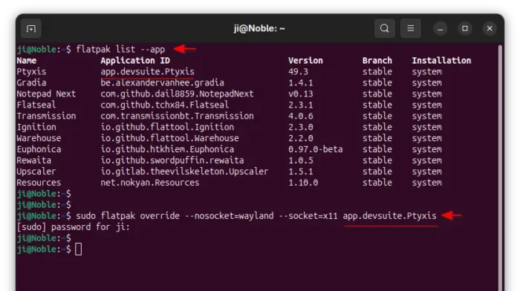Viewport: 520px width, 291px height.
Task: Open the hamburger main menu
Action: tap(411, 28)
